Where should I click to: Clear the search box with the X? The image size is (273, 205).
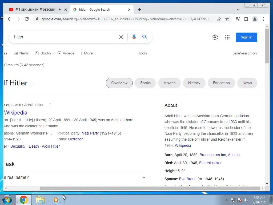(x=121, y=37)
